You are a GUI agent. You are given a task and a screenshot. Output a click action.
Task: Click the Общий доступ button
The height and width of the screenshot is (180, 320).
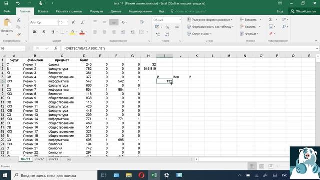pos(303,11)
